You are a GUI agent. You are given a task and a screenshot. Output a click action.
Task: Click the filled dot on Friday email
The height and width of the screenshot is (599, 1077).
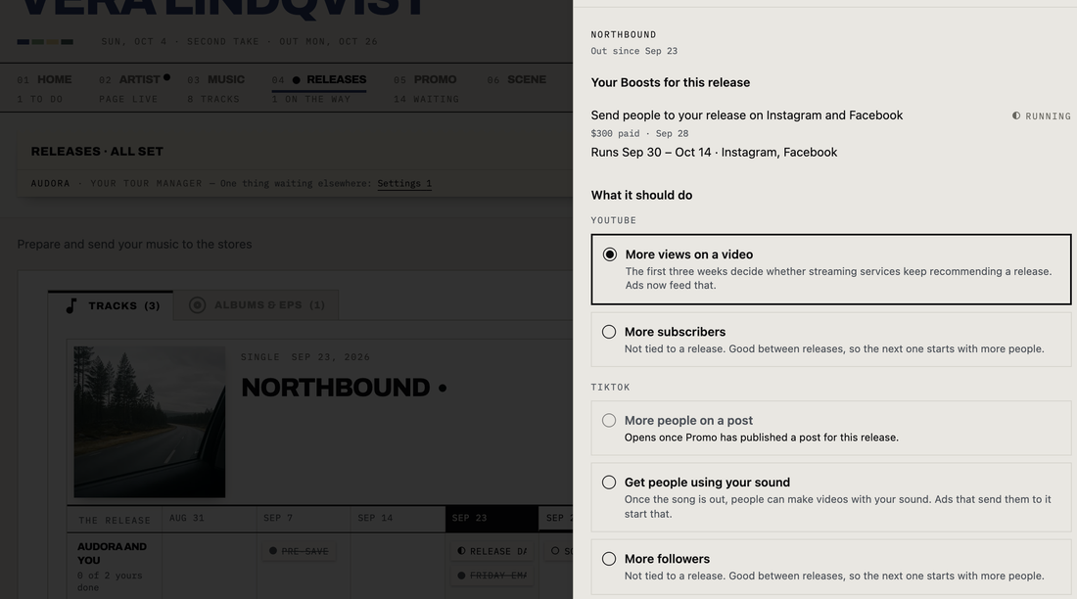(x=461, y=576)
